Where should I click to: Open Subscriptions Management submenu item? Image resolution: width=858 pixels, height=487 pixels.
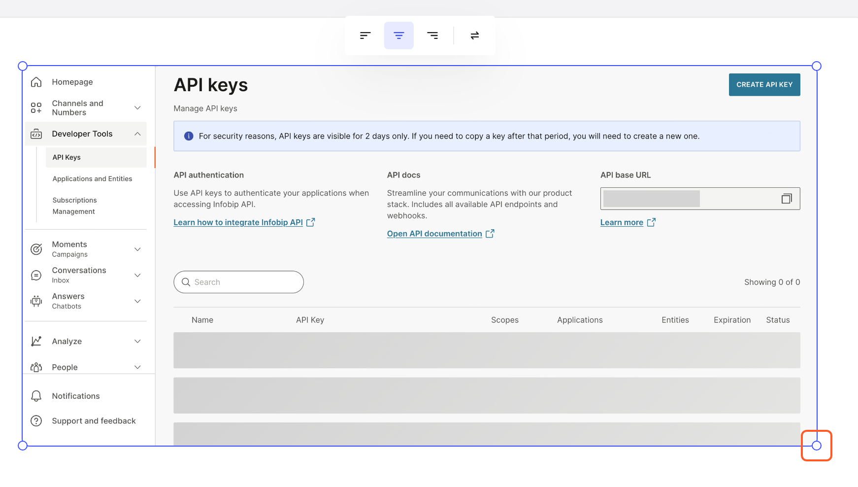pyautogui.click(x=74, y=206)
